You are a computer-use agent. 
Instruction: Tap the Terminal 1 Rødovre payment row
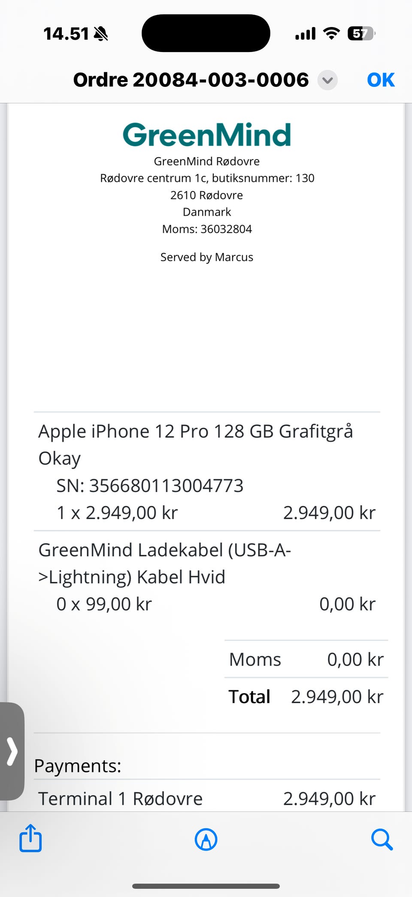[121, 799]
